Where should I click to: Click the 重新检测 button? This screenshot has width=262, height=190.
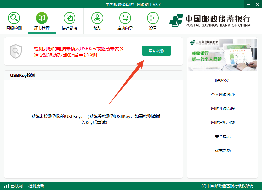pos(156,51)
